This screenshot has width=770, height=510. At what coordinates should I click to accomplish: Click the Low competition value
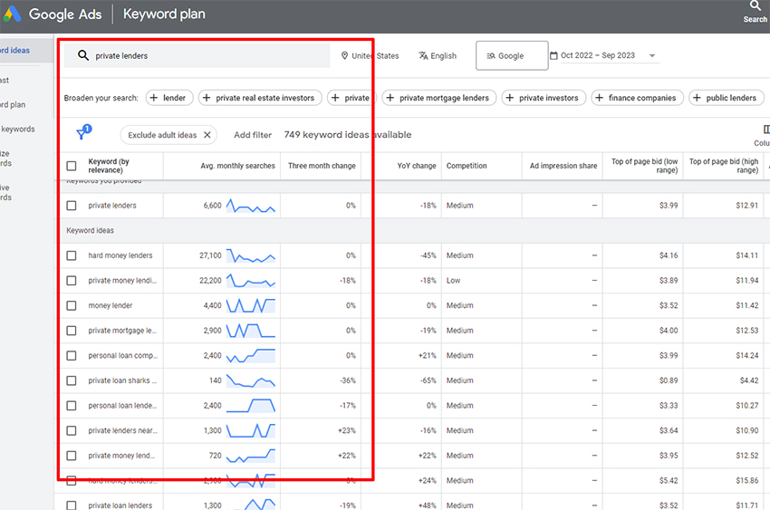coord(453,281)
